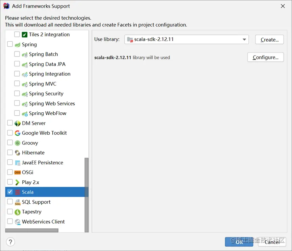
Task: Click the horizontal scrollbar under technologies list
Action: pyautogui.click(x=32, y=230)
